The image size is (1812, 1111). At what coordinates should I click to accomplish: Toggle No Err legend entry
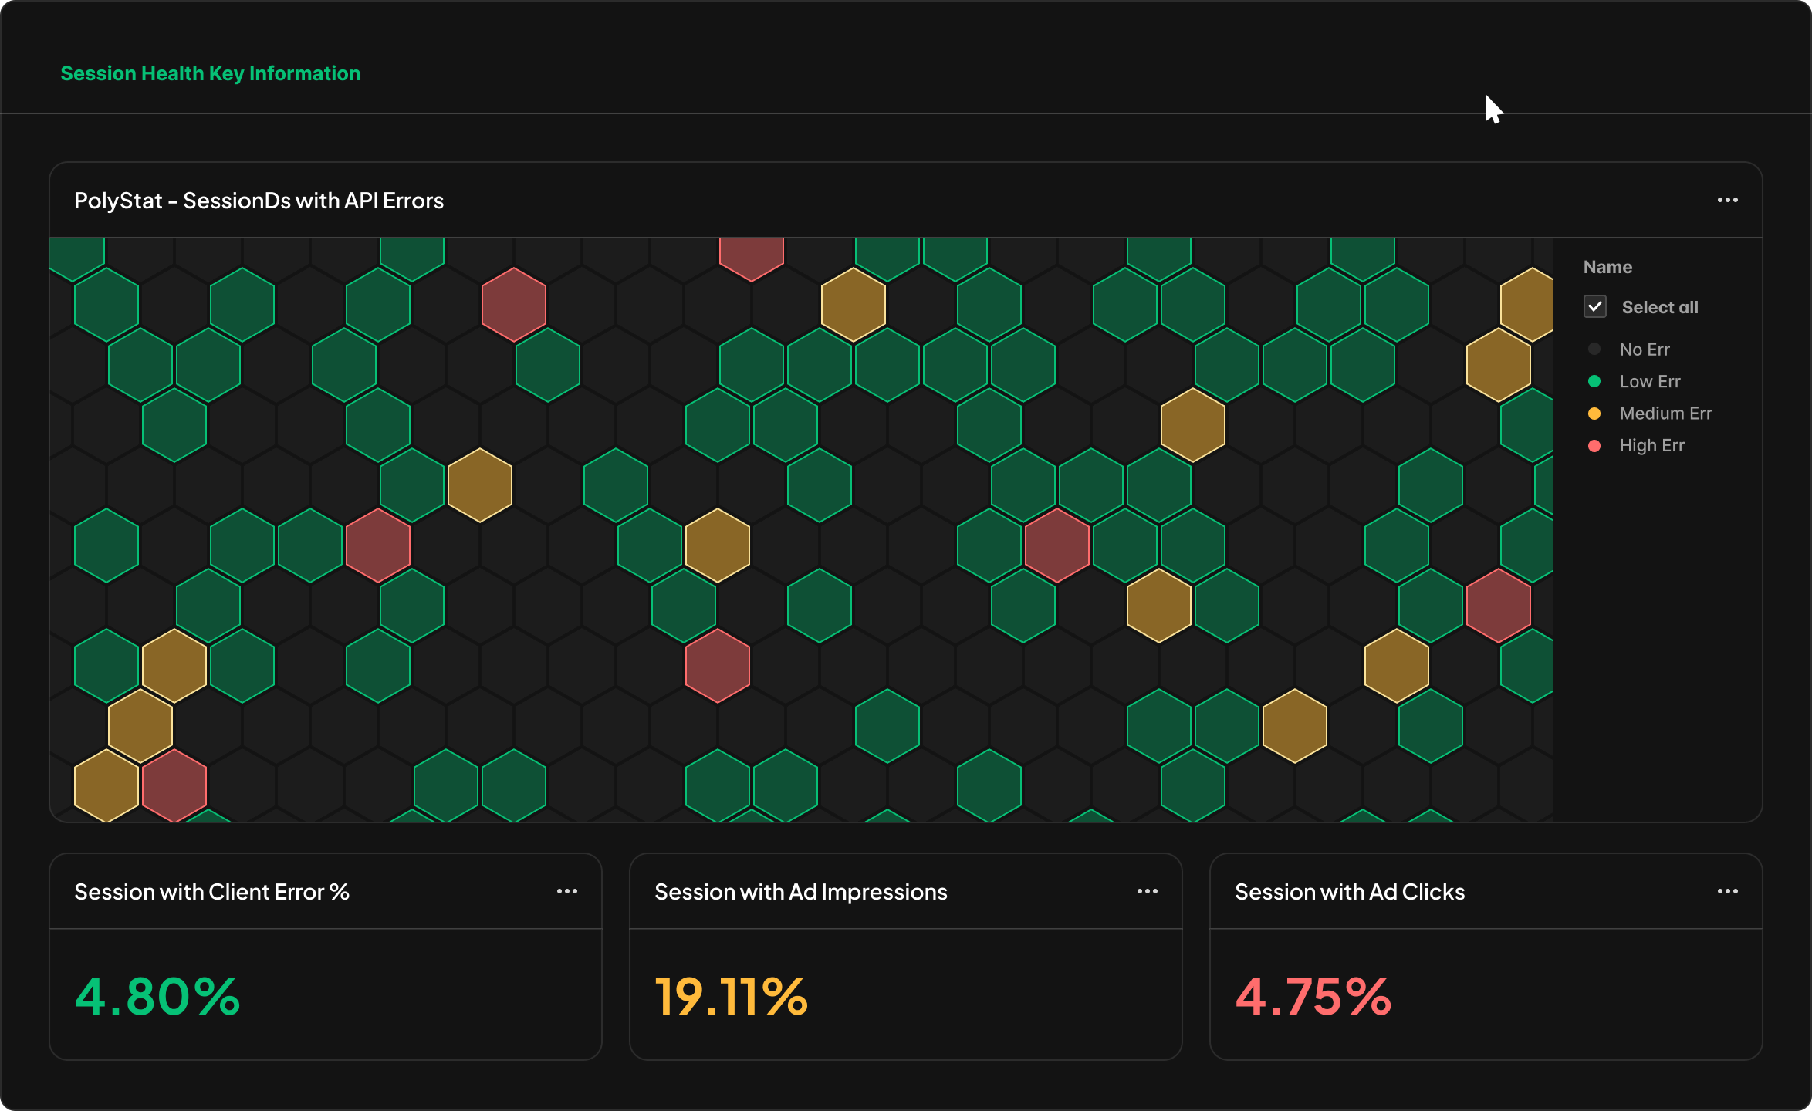[x=1644, y=350]
